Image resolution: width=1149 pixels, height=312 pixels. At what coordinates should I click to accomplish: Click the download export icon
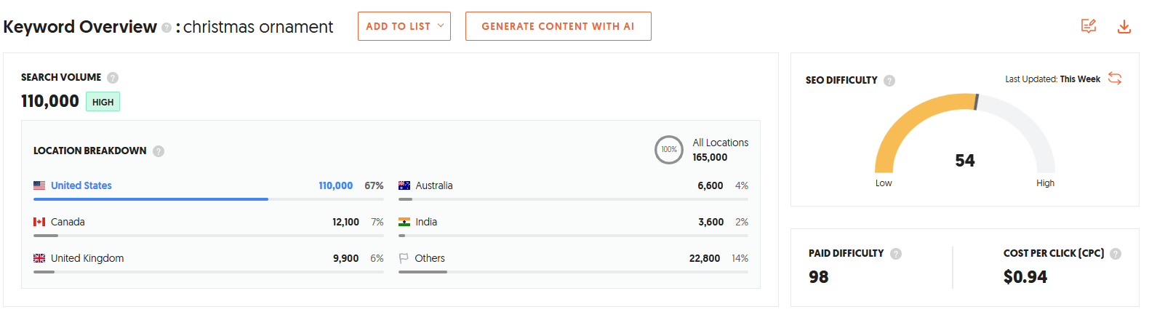pyautogui.click(x=1124, y=27)
